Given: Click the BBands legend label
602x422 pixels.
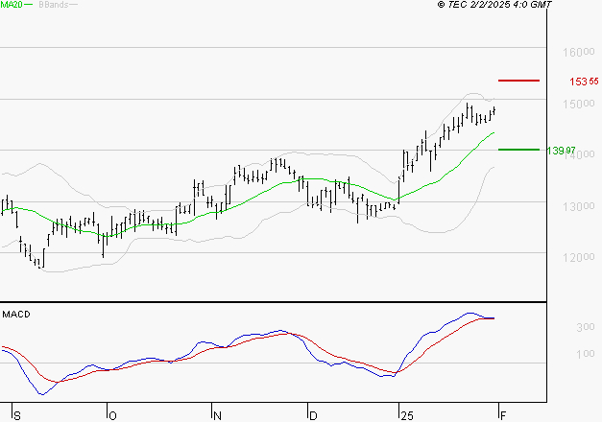Looking at the screenshot, I should pyautogui.click(x=54, y=5).
